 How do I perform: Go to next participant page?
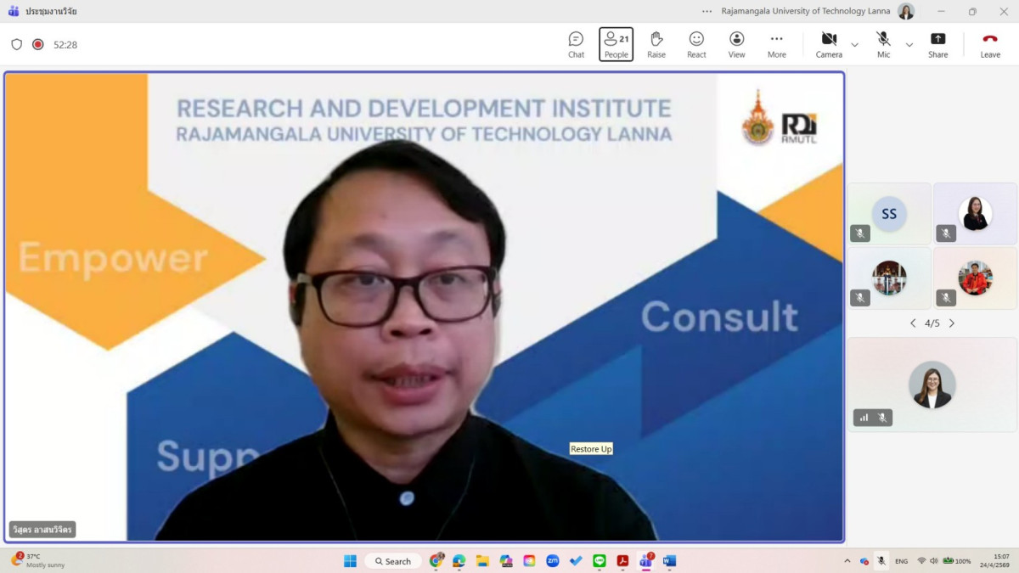click(x=952, y=323)
